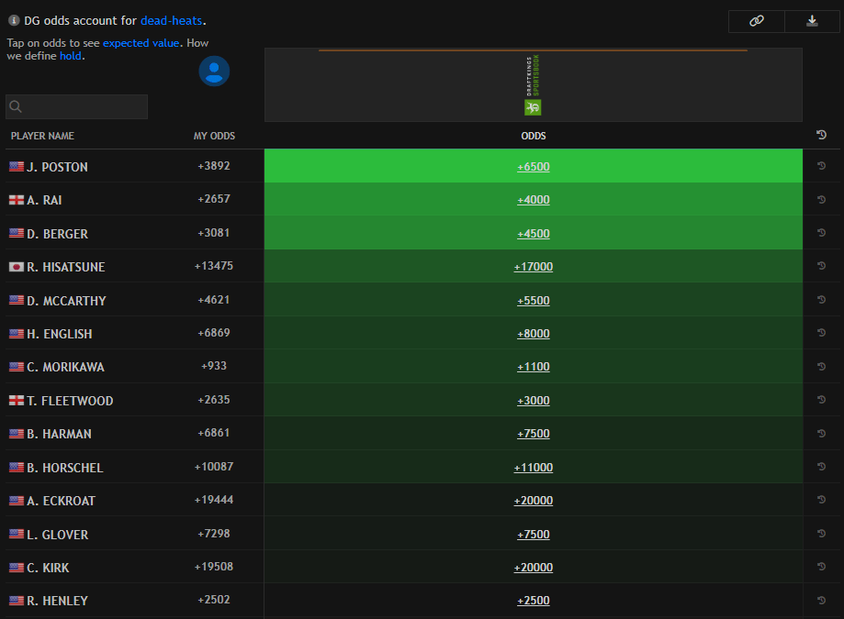Click the info icon beside DG odds text
Image resolution: width=844 pixels, height=619 pixels.
(x=14, y=20)
